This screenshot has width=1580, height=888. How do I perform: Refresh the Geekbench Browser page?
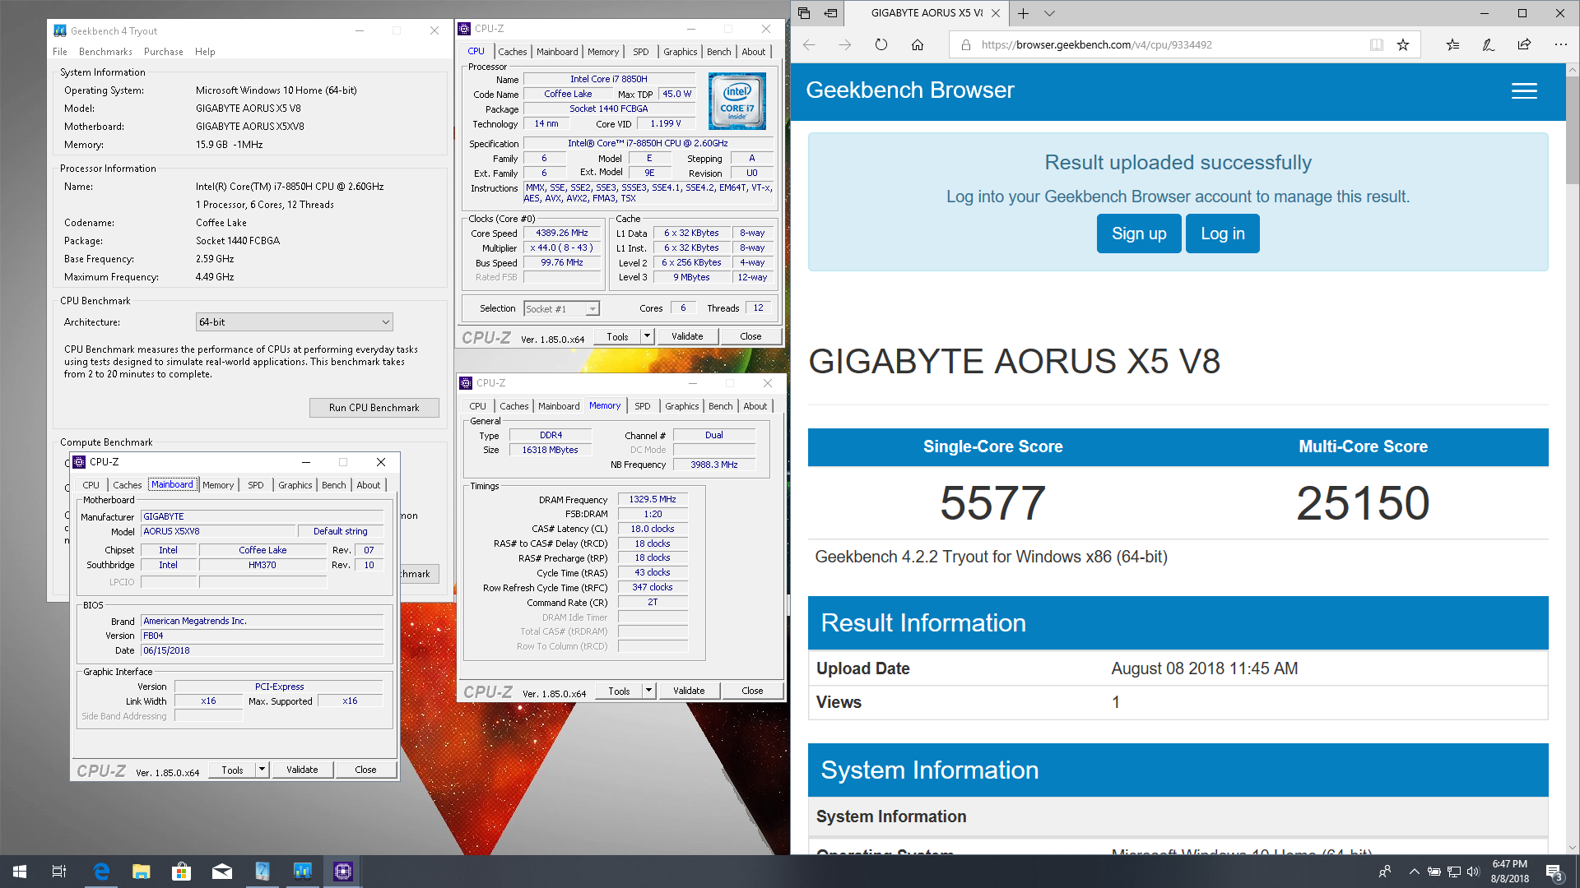881,44
